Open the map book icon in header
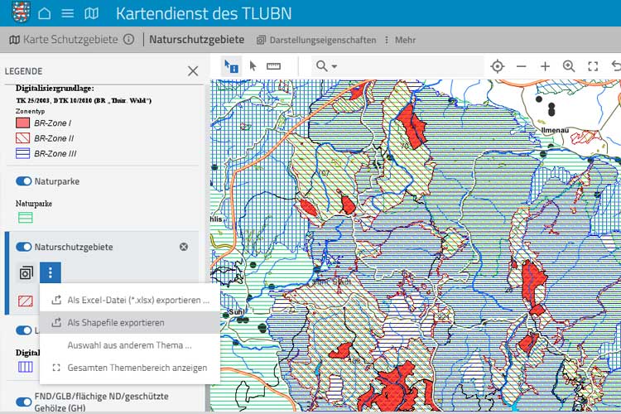Image resolution: width=621 pixels, height=414 pixels. point(91,13)
